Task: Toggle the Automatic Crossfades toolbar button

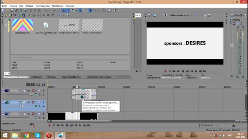Action: pos(68,10)
